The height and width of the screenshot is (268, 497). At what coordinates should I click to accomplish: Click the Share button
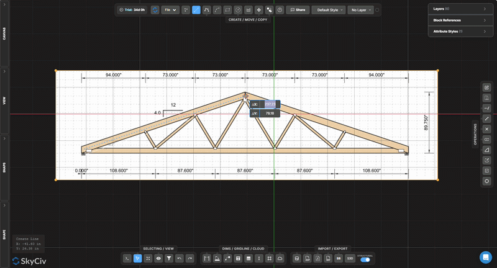pyautogui.click(x=298, y=10)
